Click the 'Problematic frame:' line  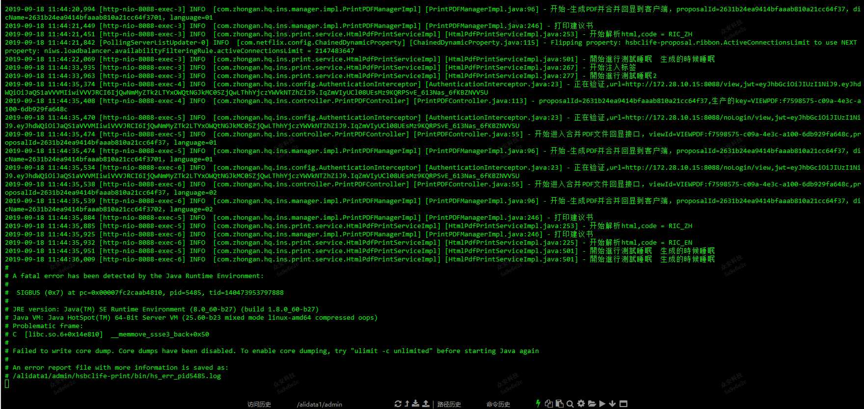pyautogui.click(x=44, y=326)
